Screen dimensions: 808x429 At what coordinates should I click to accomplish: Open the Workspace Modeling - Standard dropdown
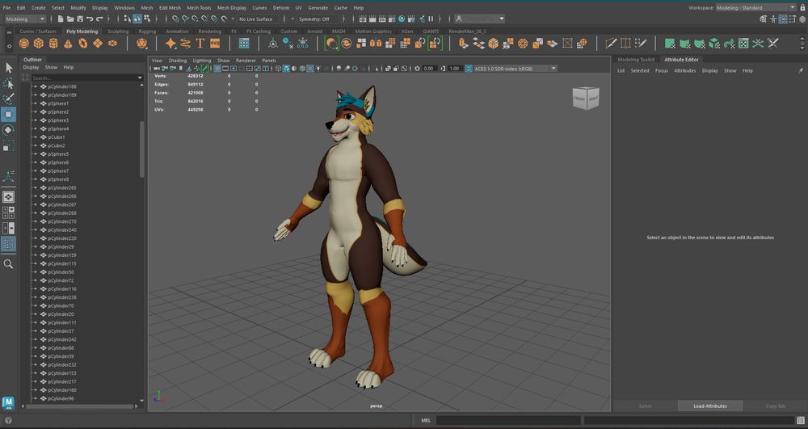[756, 8]
